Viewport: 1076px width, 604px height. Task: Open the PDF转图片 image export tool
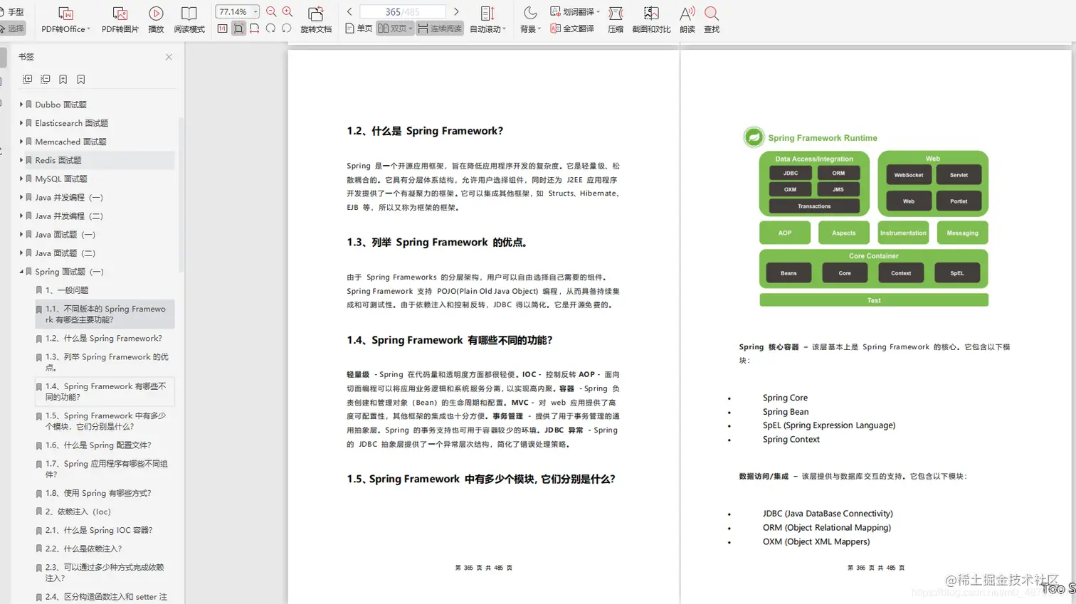[x=120, y=19]
